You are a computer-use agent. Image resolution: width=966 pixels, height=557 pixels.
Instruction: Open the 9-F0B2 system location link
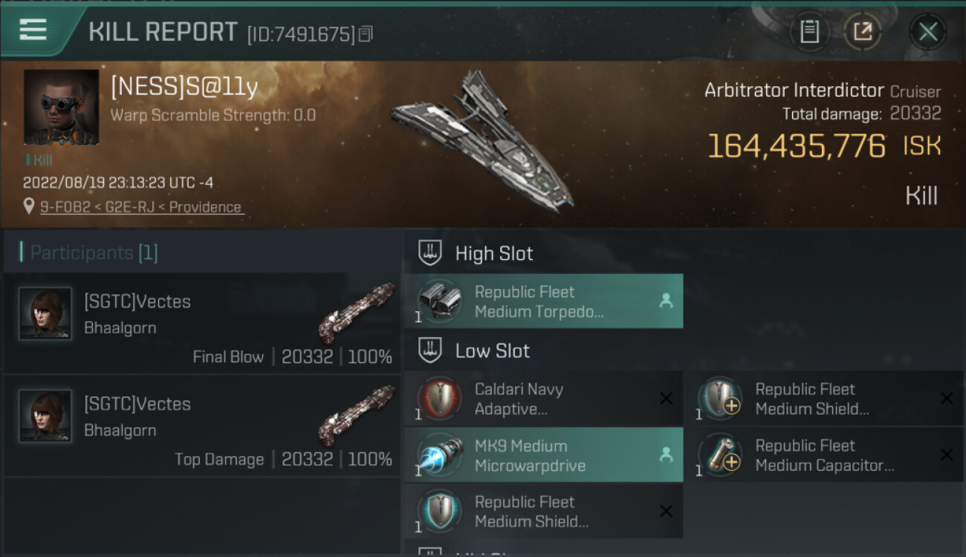point(141,207)
